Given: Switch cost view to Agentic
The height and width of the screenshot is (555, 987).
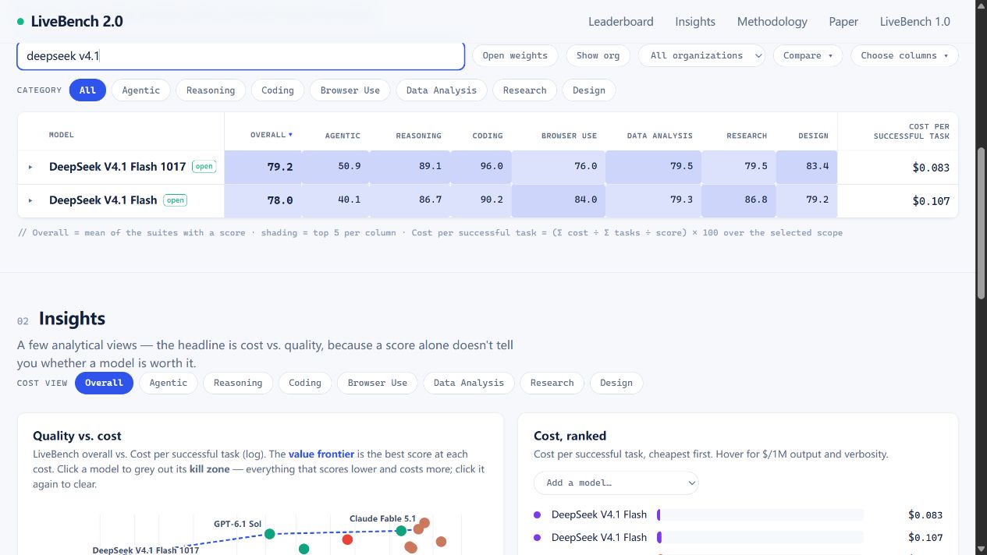Looking at the screenshot, I should point(169,383).
